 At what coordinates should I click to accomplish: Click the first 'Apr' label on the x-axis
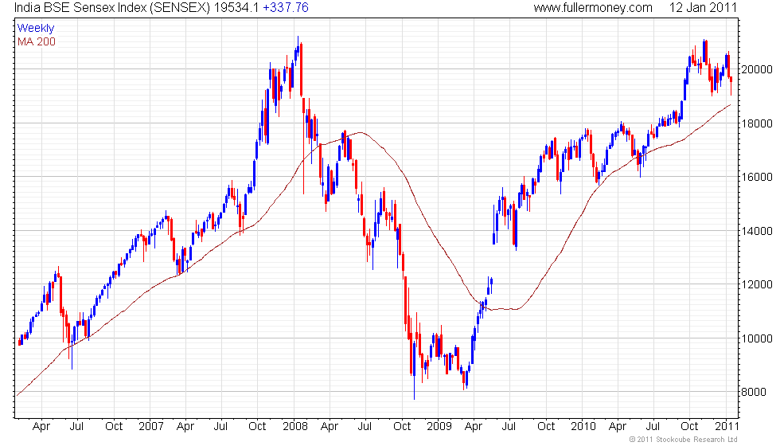point(41,427)
